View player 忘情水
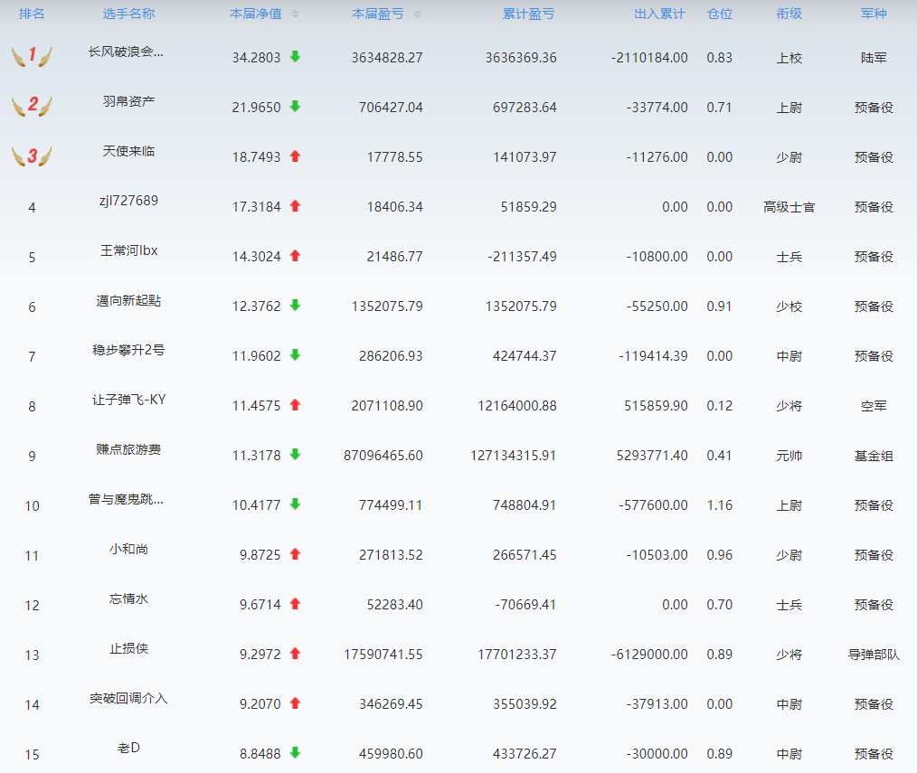The width and height of the screenshot is (917, 773). coord(128,599)
